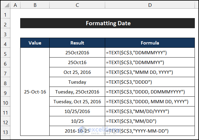Select row 13 header
Image resolution: width=199 pixels, height=140 pixels.
[x=5, y=131]
